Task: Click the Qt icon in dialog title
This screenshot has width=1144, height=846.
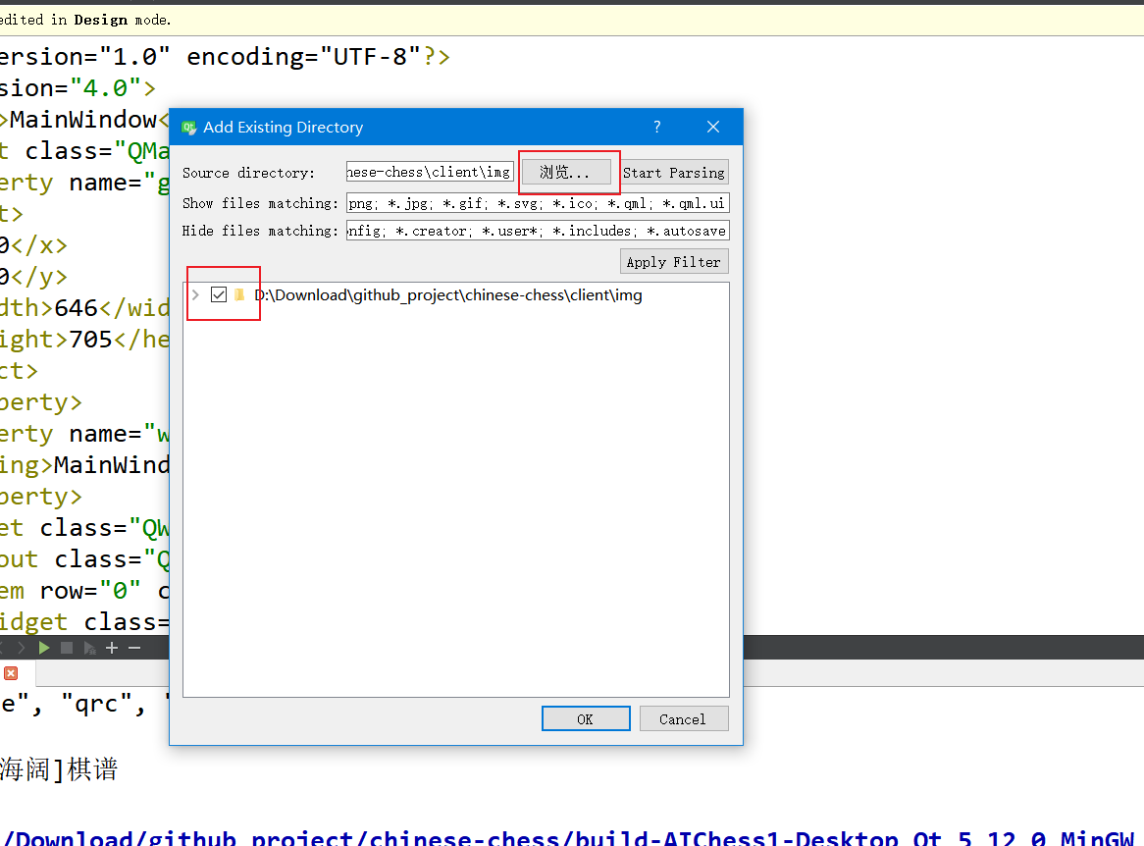Action: point(189,128)
